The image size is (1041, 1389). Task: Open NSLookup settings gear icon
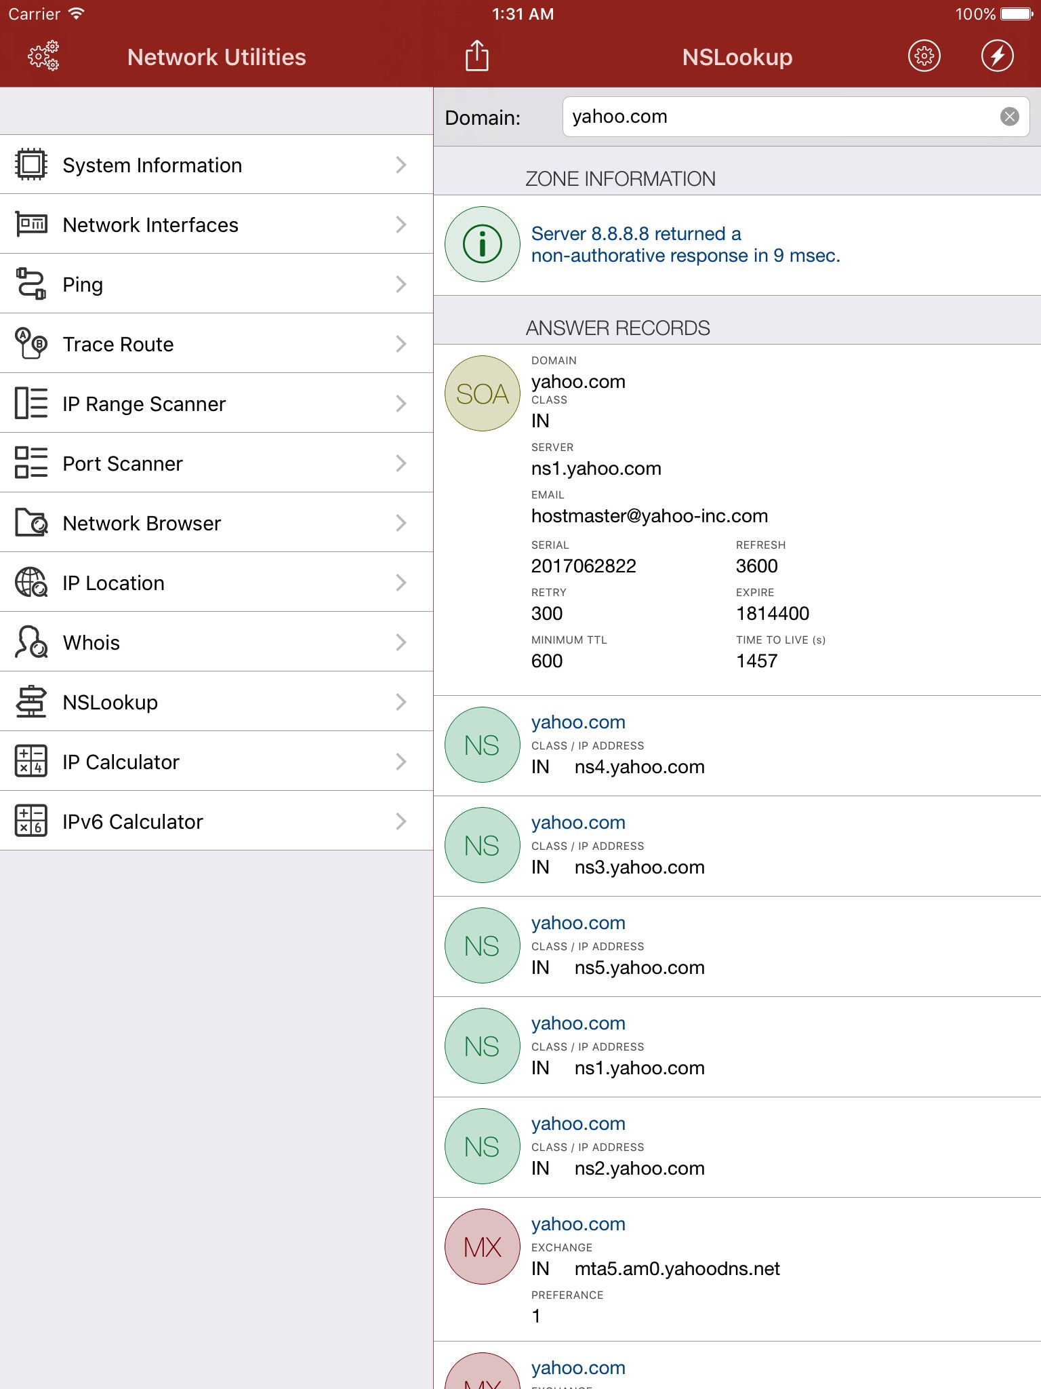pyautogui.click(x=924, y=56)
